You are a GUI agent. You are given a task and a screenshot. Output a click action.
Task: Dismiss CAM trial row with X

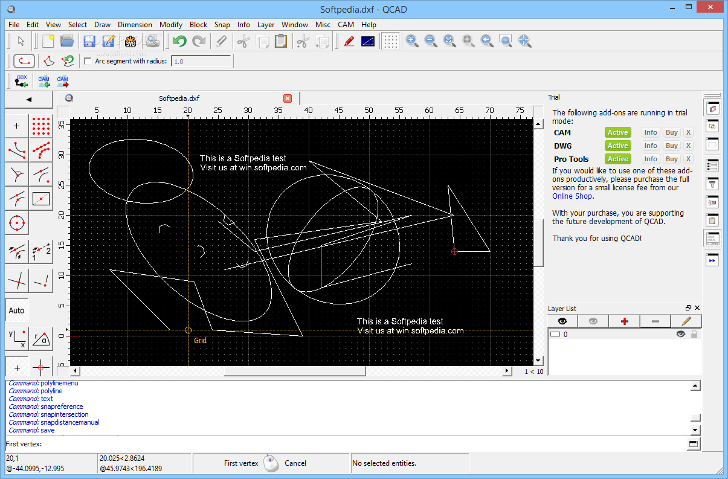pos(688,132)
